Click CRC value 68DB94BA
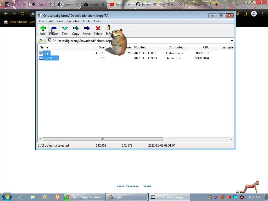This screenshot has width=268, height=201. pyautogui.click(x=202, y=58)
